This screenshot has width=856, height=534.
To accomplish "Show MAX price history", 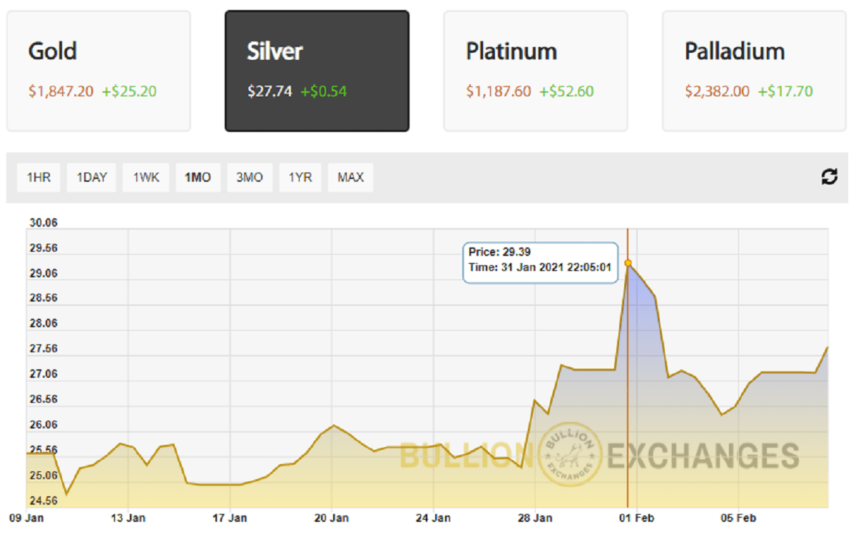I will [x=350, y=178].
